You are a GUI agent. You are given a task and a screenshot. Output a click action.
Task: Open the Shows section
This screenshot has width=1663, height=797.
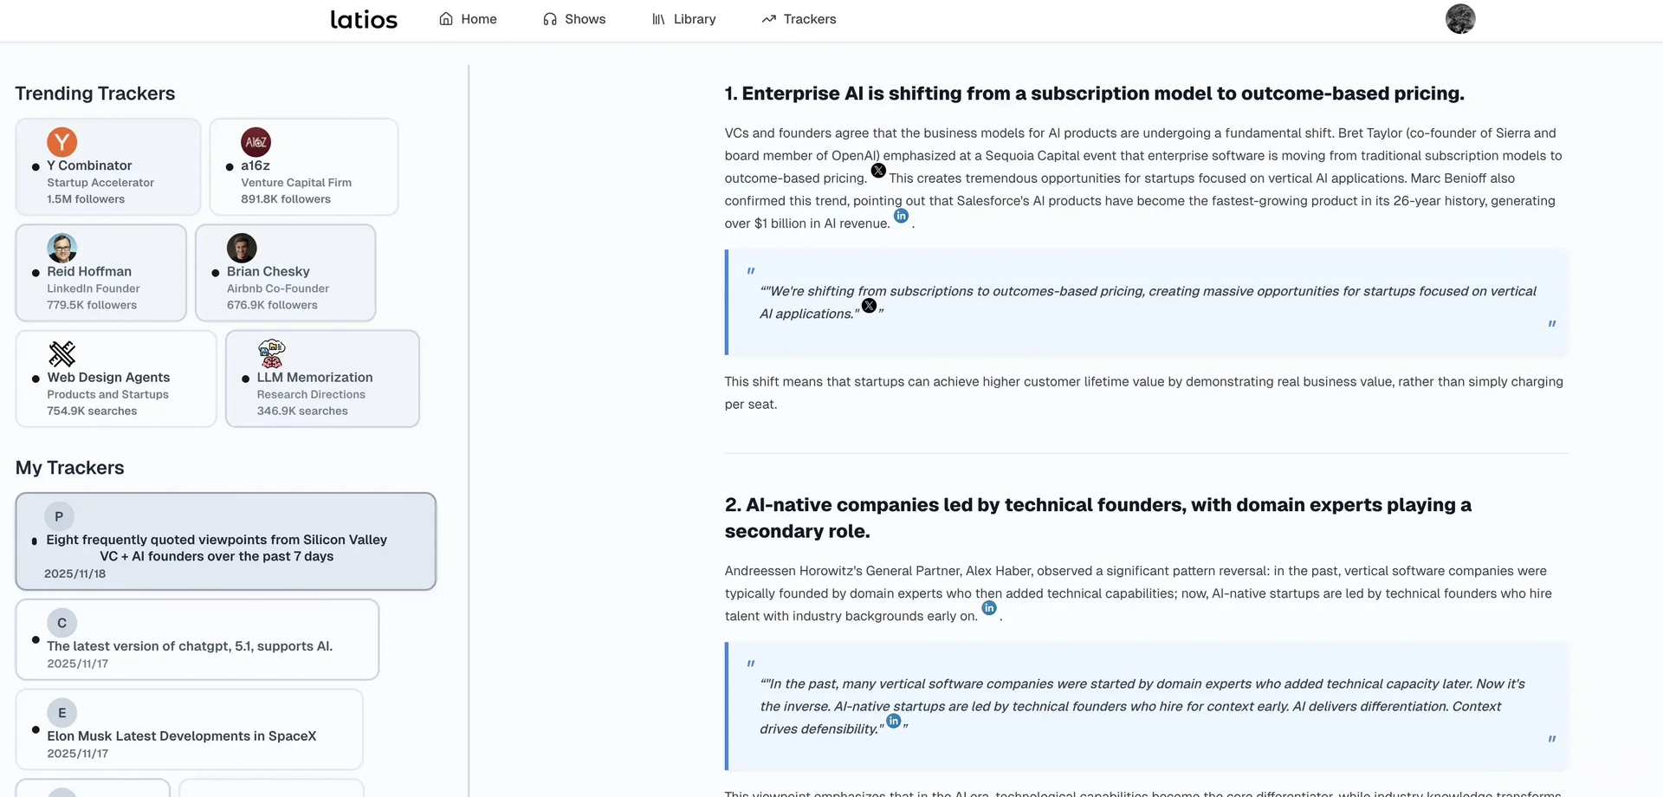(574, 19)
